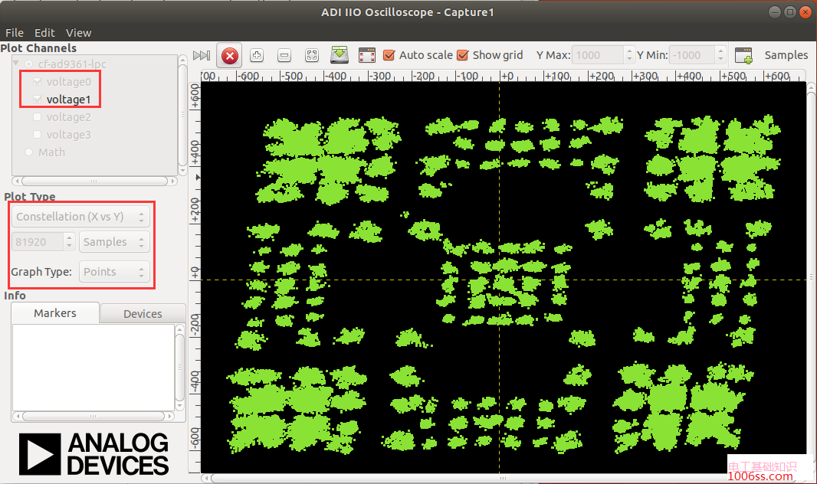Click the Analog Devices logo
The image size is (817, 484).
point(94,454)
